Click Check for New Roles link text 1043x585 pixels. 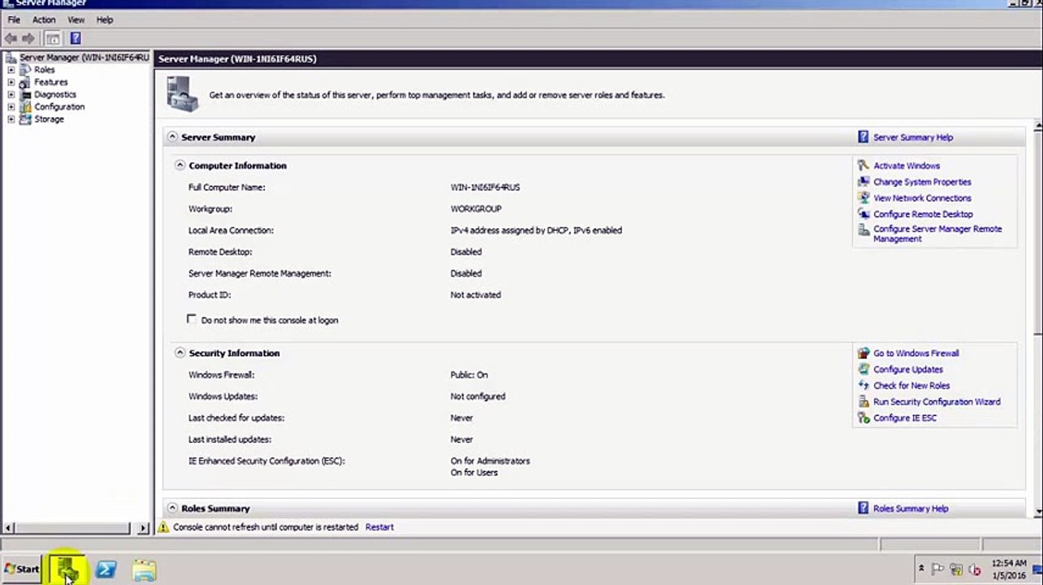(x=911, y=386)
